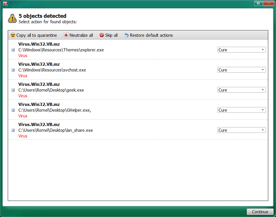Click red Virus label under lan_share.exe

coord(23,136)
